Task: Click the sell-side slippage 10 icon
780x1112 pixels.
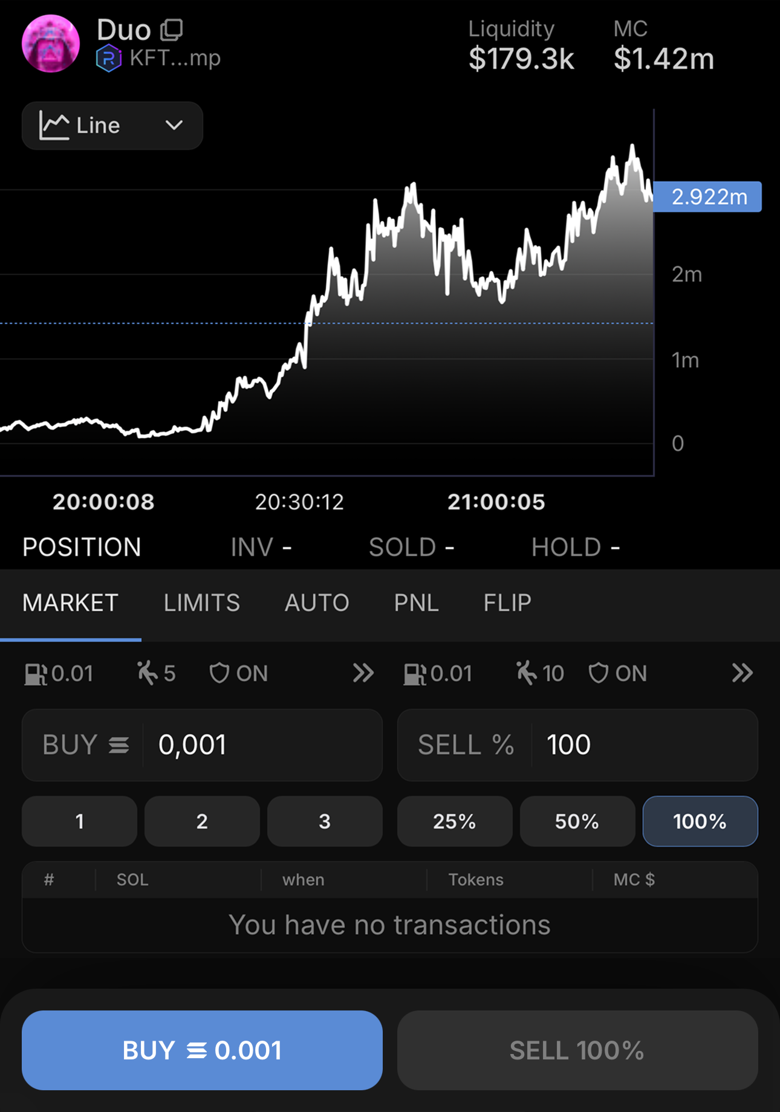Action: point(526,673)
